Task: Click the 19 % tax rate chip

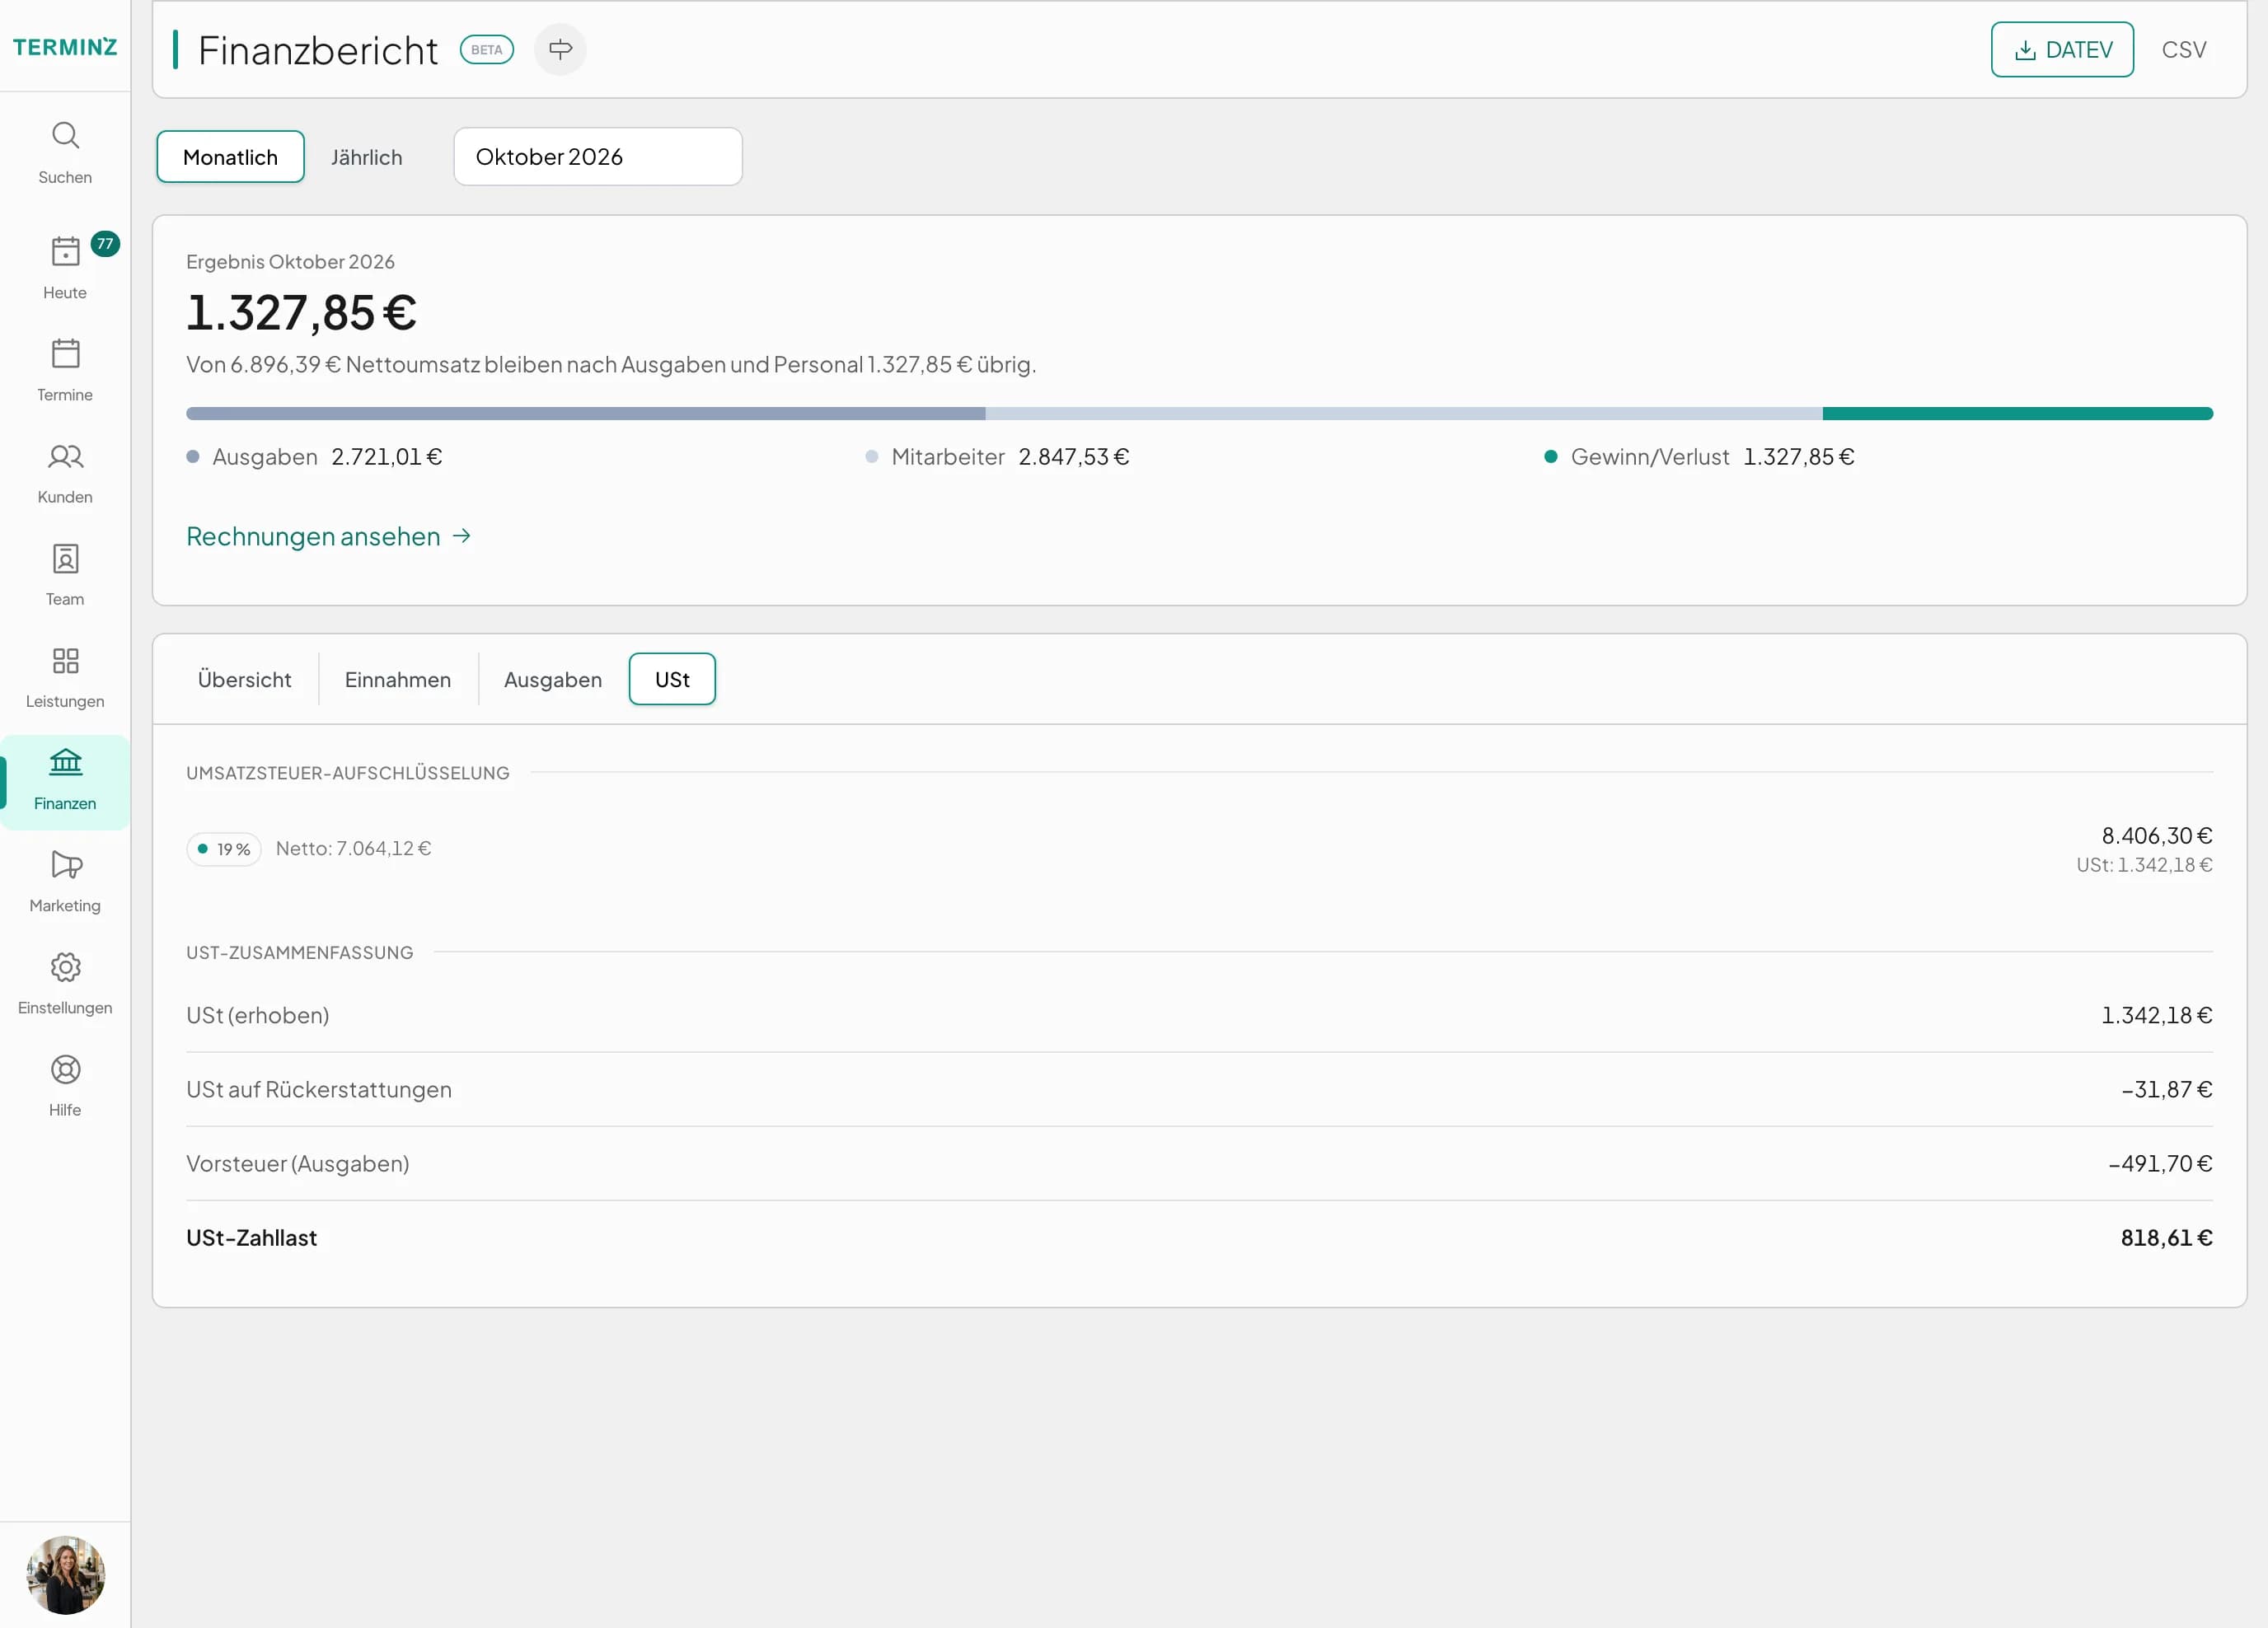Action: [224, 849]
